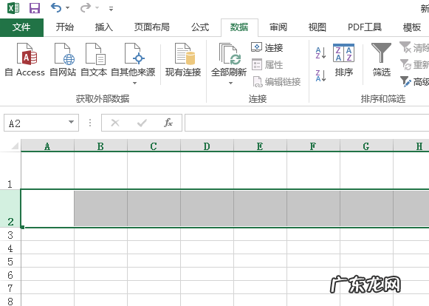Open the PDF工具 tab

[365, 27]
